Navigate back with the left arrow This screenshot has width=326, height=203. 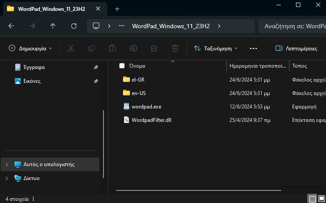11,26
